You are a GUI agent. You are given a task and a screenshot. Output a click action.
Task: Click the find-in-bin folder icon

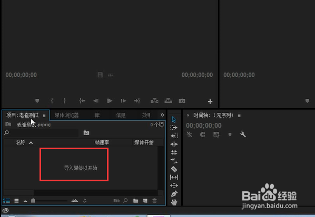[x=86, y=132]
